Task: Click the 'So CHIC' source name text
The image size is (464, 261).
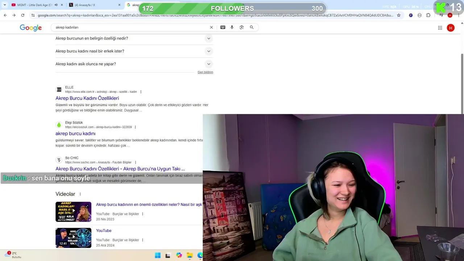Action: pyautogui.click(x=72, y=158)
